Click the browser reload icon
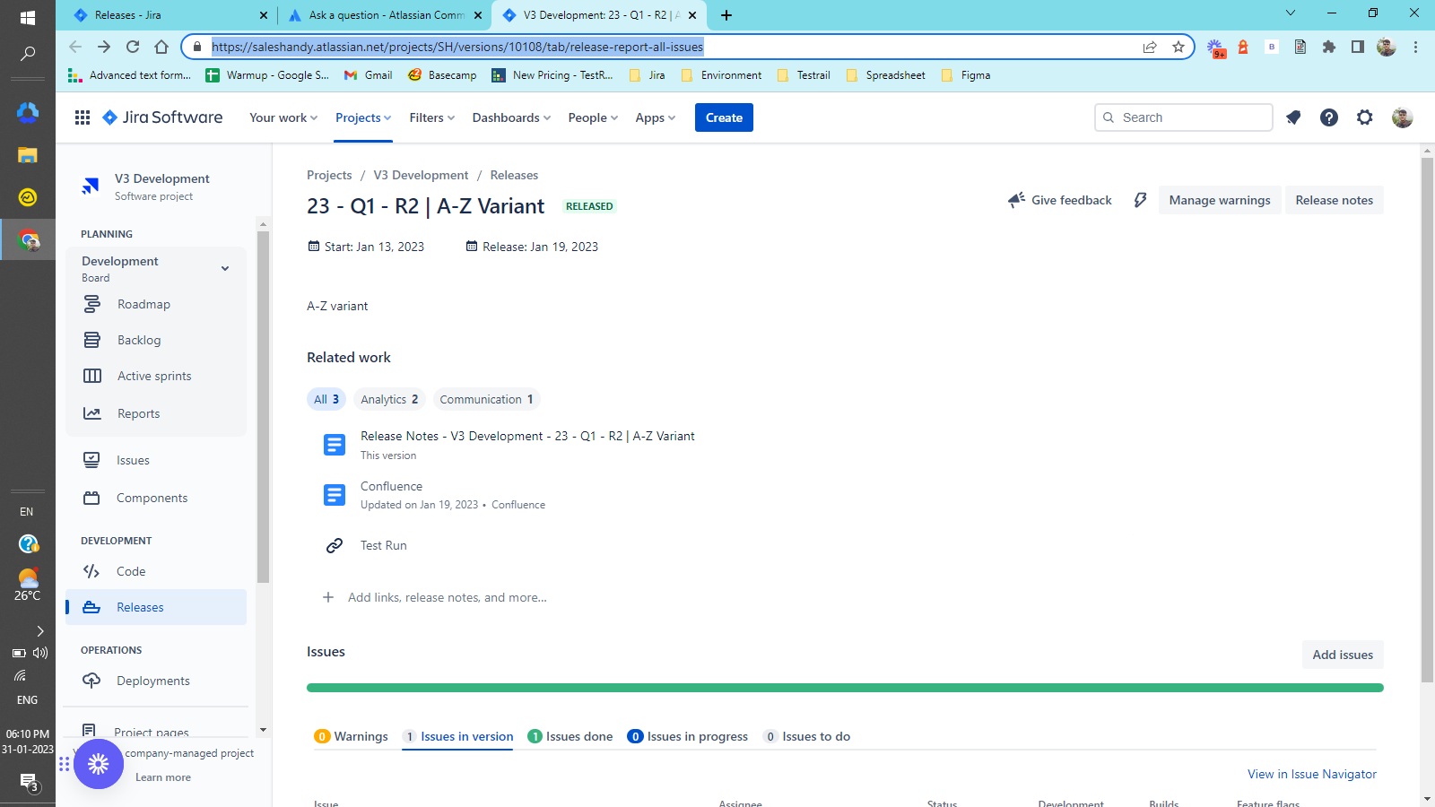The image size is (1435, 807). click(133, 47)
